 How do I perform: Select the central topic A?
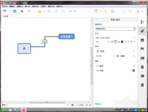24,49
